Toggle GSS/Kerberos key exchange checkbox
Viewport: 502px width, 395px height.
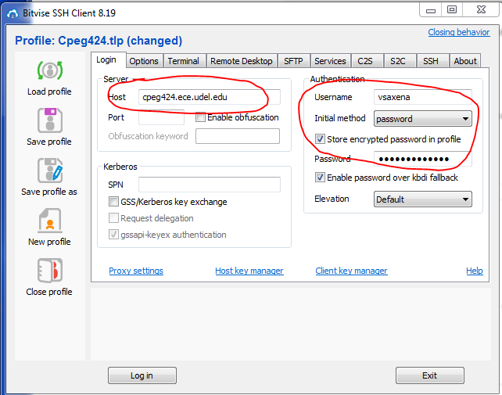pyautogui.click(x=114, y=202)
